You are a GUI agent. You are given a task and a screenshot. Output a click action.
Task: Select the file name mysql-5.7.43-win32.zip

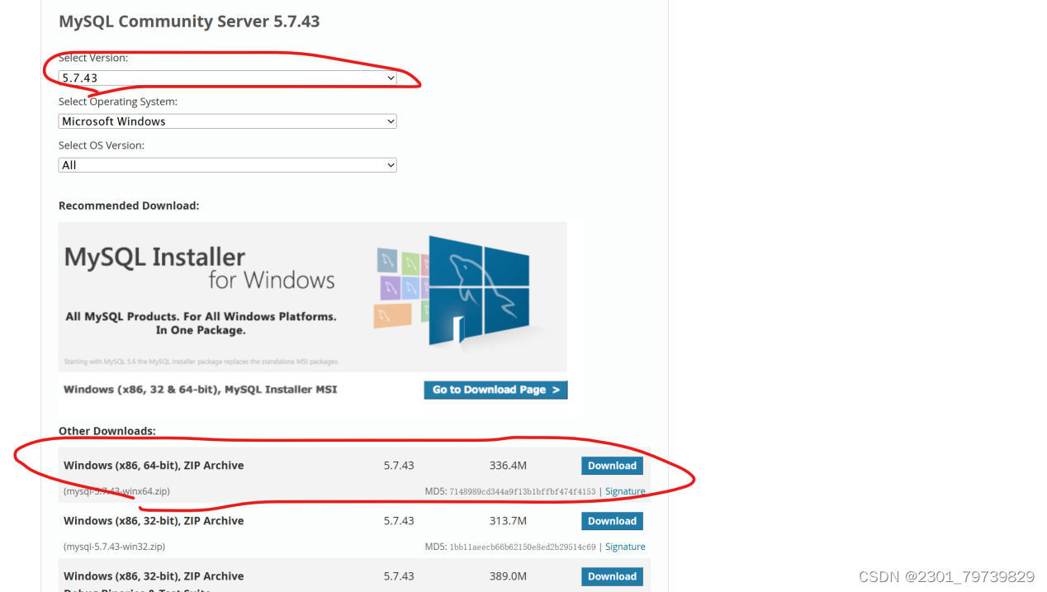click(114, 547)
